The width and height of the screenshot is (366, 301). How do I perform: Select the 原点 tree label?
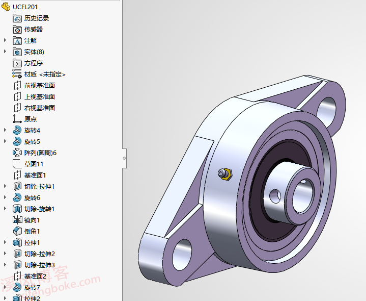(x=31, y=119)
